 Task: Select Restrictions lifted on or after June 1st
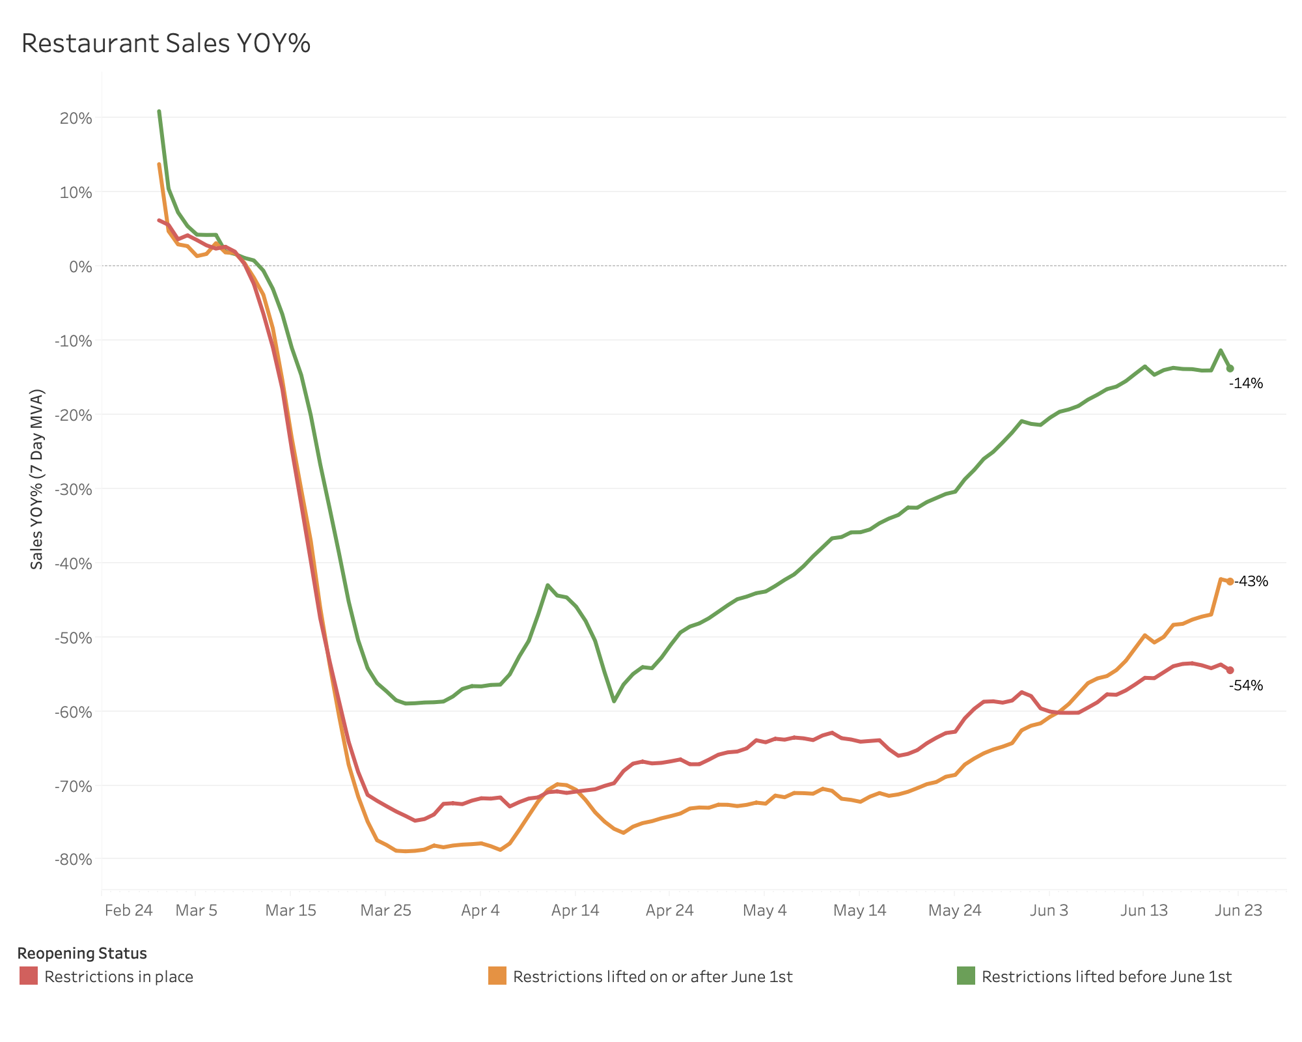tap(653, 976)
